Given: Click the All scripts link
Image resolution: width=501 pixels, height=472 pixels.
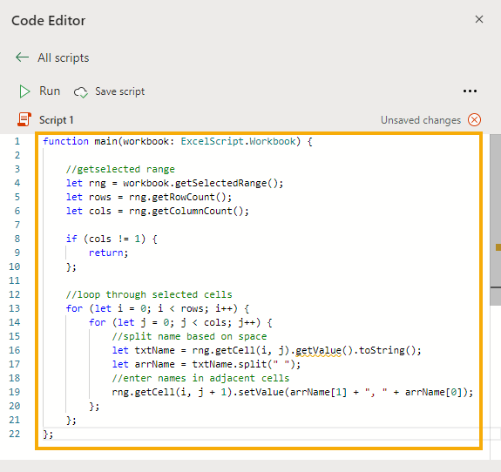Looking at the screenshot, I should [x=64, y=57].
